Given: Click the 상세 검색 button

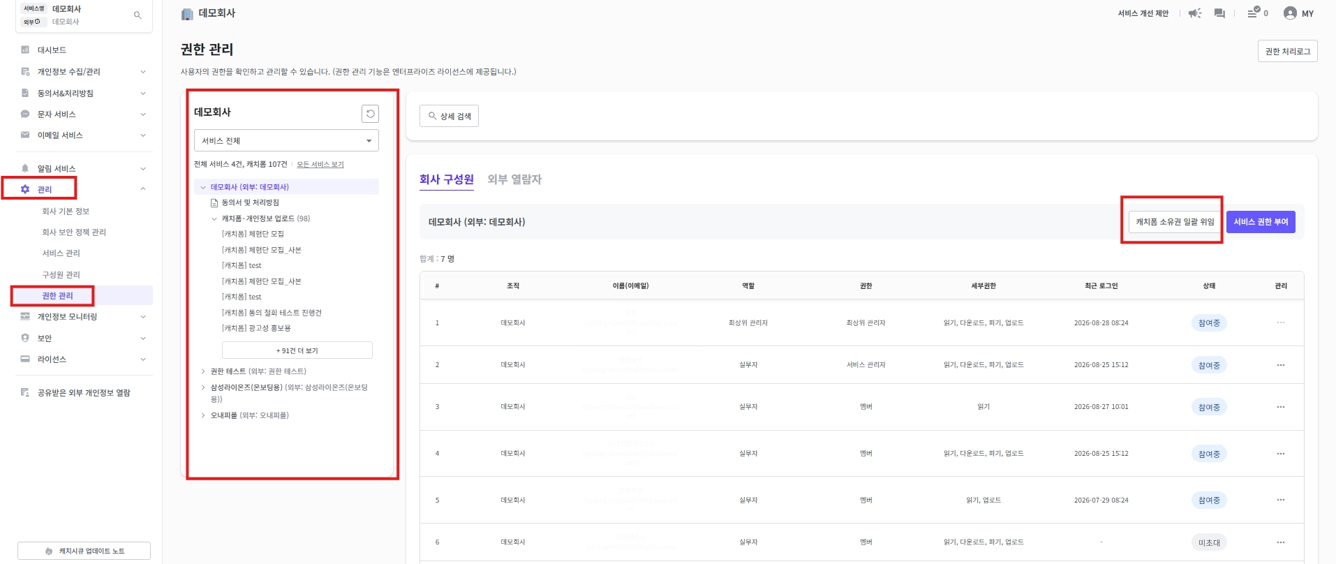Looking at the screenshot, I should [449, 116].
